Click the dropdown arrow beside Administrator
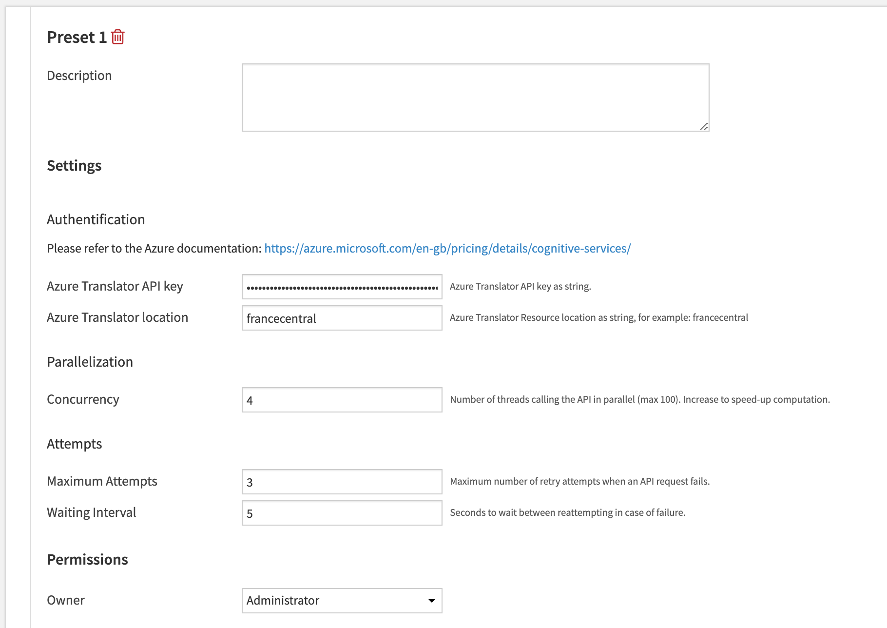This screenshot has height=628, width=887. tap(431, 601)
